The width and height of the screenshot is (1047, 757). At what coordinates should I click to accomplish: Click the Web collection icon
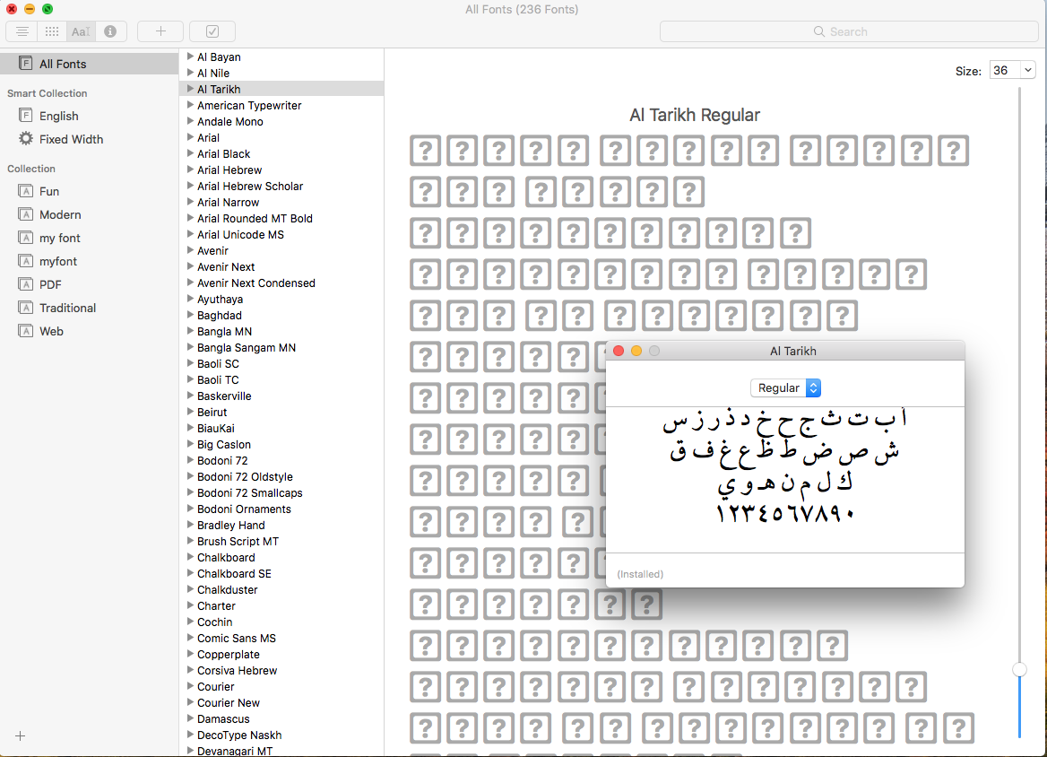25,331
